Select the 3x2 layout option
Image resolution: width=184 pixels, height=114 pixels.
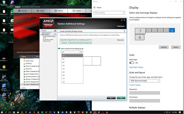point(72,75)
